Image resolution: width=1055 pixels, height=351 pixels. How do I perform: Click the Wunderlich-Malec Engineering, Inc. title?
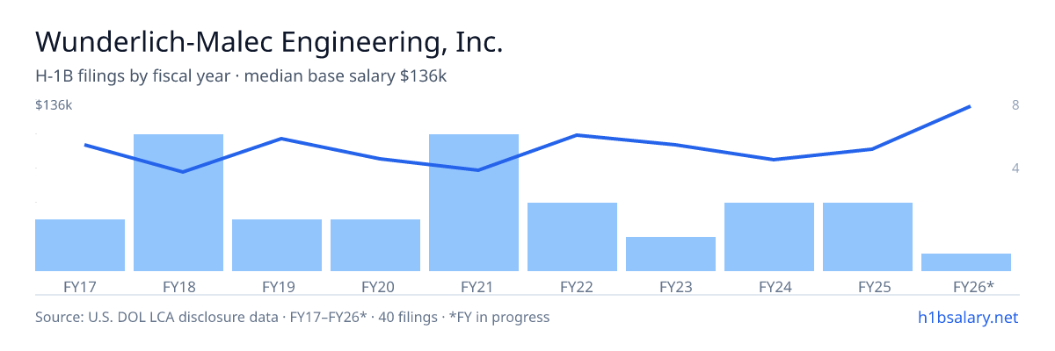pyautogui.click(x=269, y=42)
